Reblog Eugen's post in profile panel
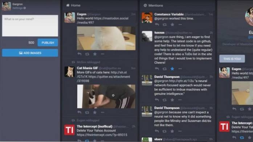This screenshot has height=142, width=253. [242, 109]
